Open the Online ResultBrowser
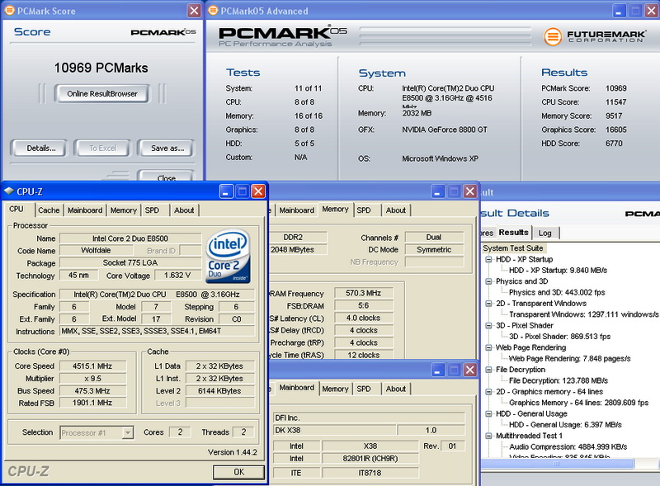 [x=101, y=93]
